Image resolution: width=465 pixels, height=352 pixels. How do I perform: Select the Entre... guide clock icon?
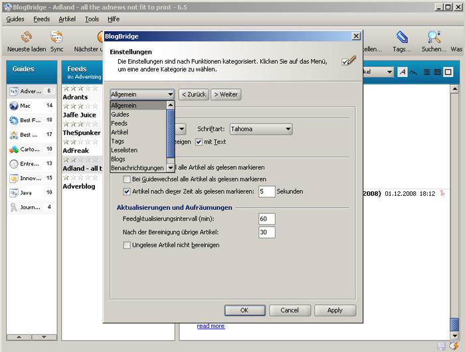coord(14,163)
